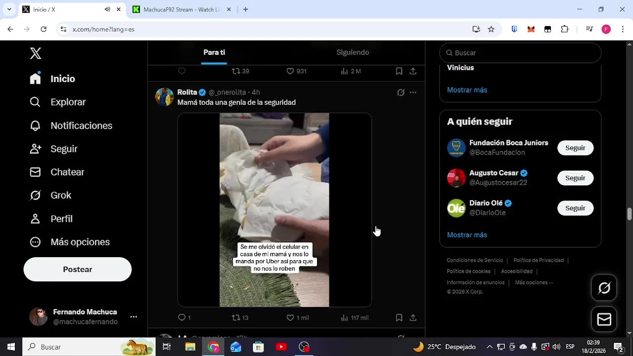Open File Explorer from the taskbar
This screenshot has height=356, width=633.
[x=190, y=347]
